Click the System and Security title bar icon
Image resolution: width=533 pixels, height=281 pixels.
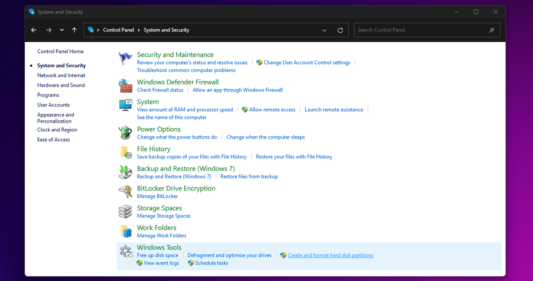[x=32, y=12]
